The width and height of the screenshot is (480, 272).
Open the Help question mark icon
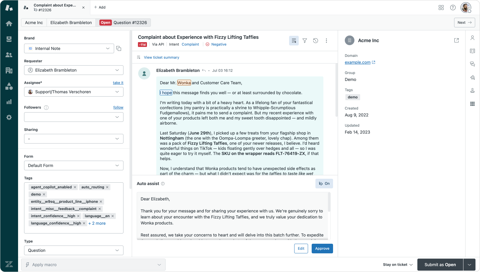(453, 8)
